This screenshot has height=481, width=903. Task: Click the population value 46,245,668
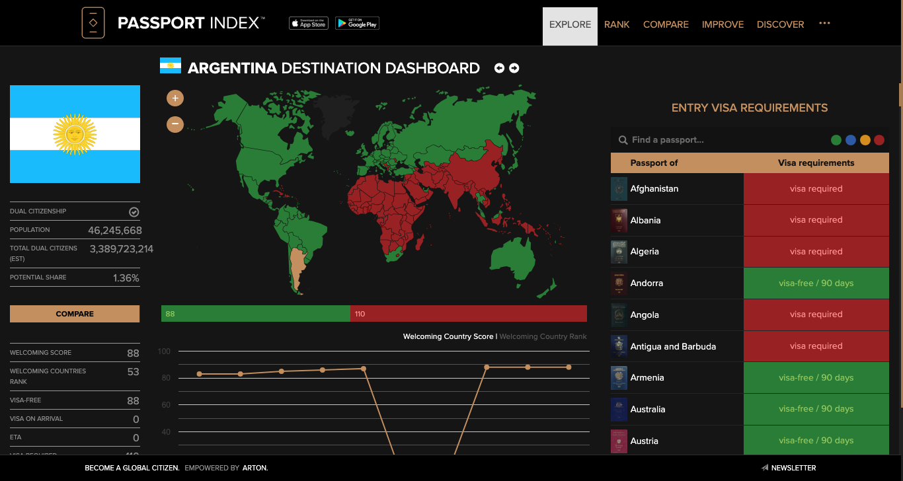(x=114, y=231)
